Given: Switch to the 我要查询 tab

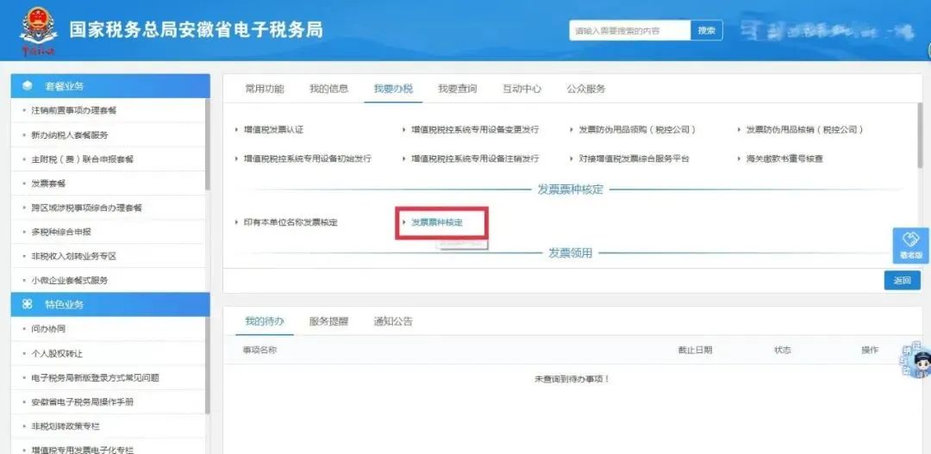Looking at the screenshot, I should coord(457,89).
